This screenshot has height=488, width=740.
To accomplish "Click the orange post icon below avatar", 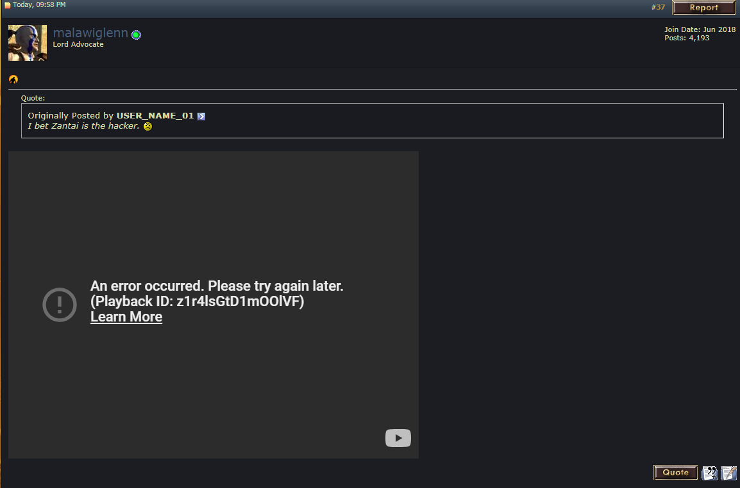I will point(13,79).
